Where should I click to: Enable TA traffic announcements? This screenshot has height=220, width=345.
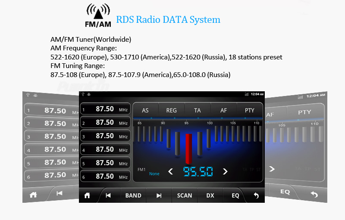[x=198, y=110]
